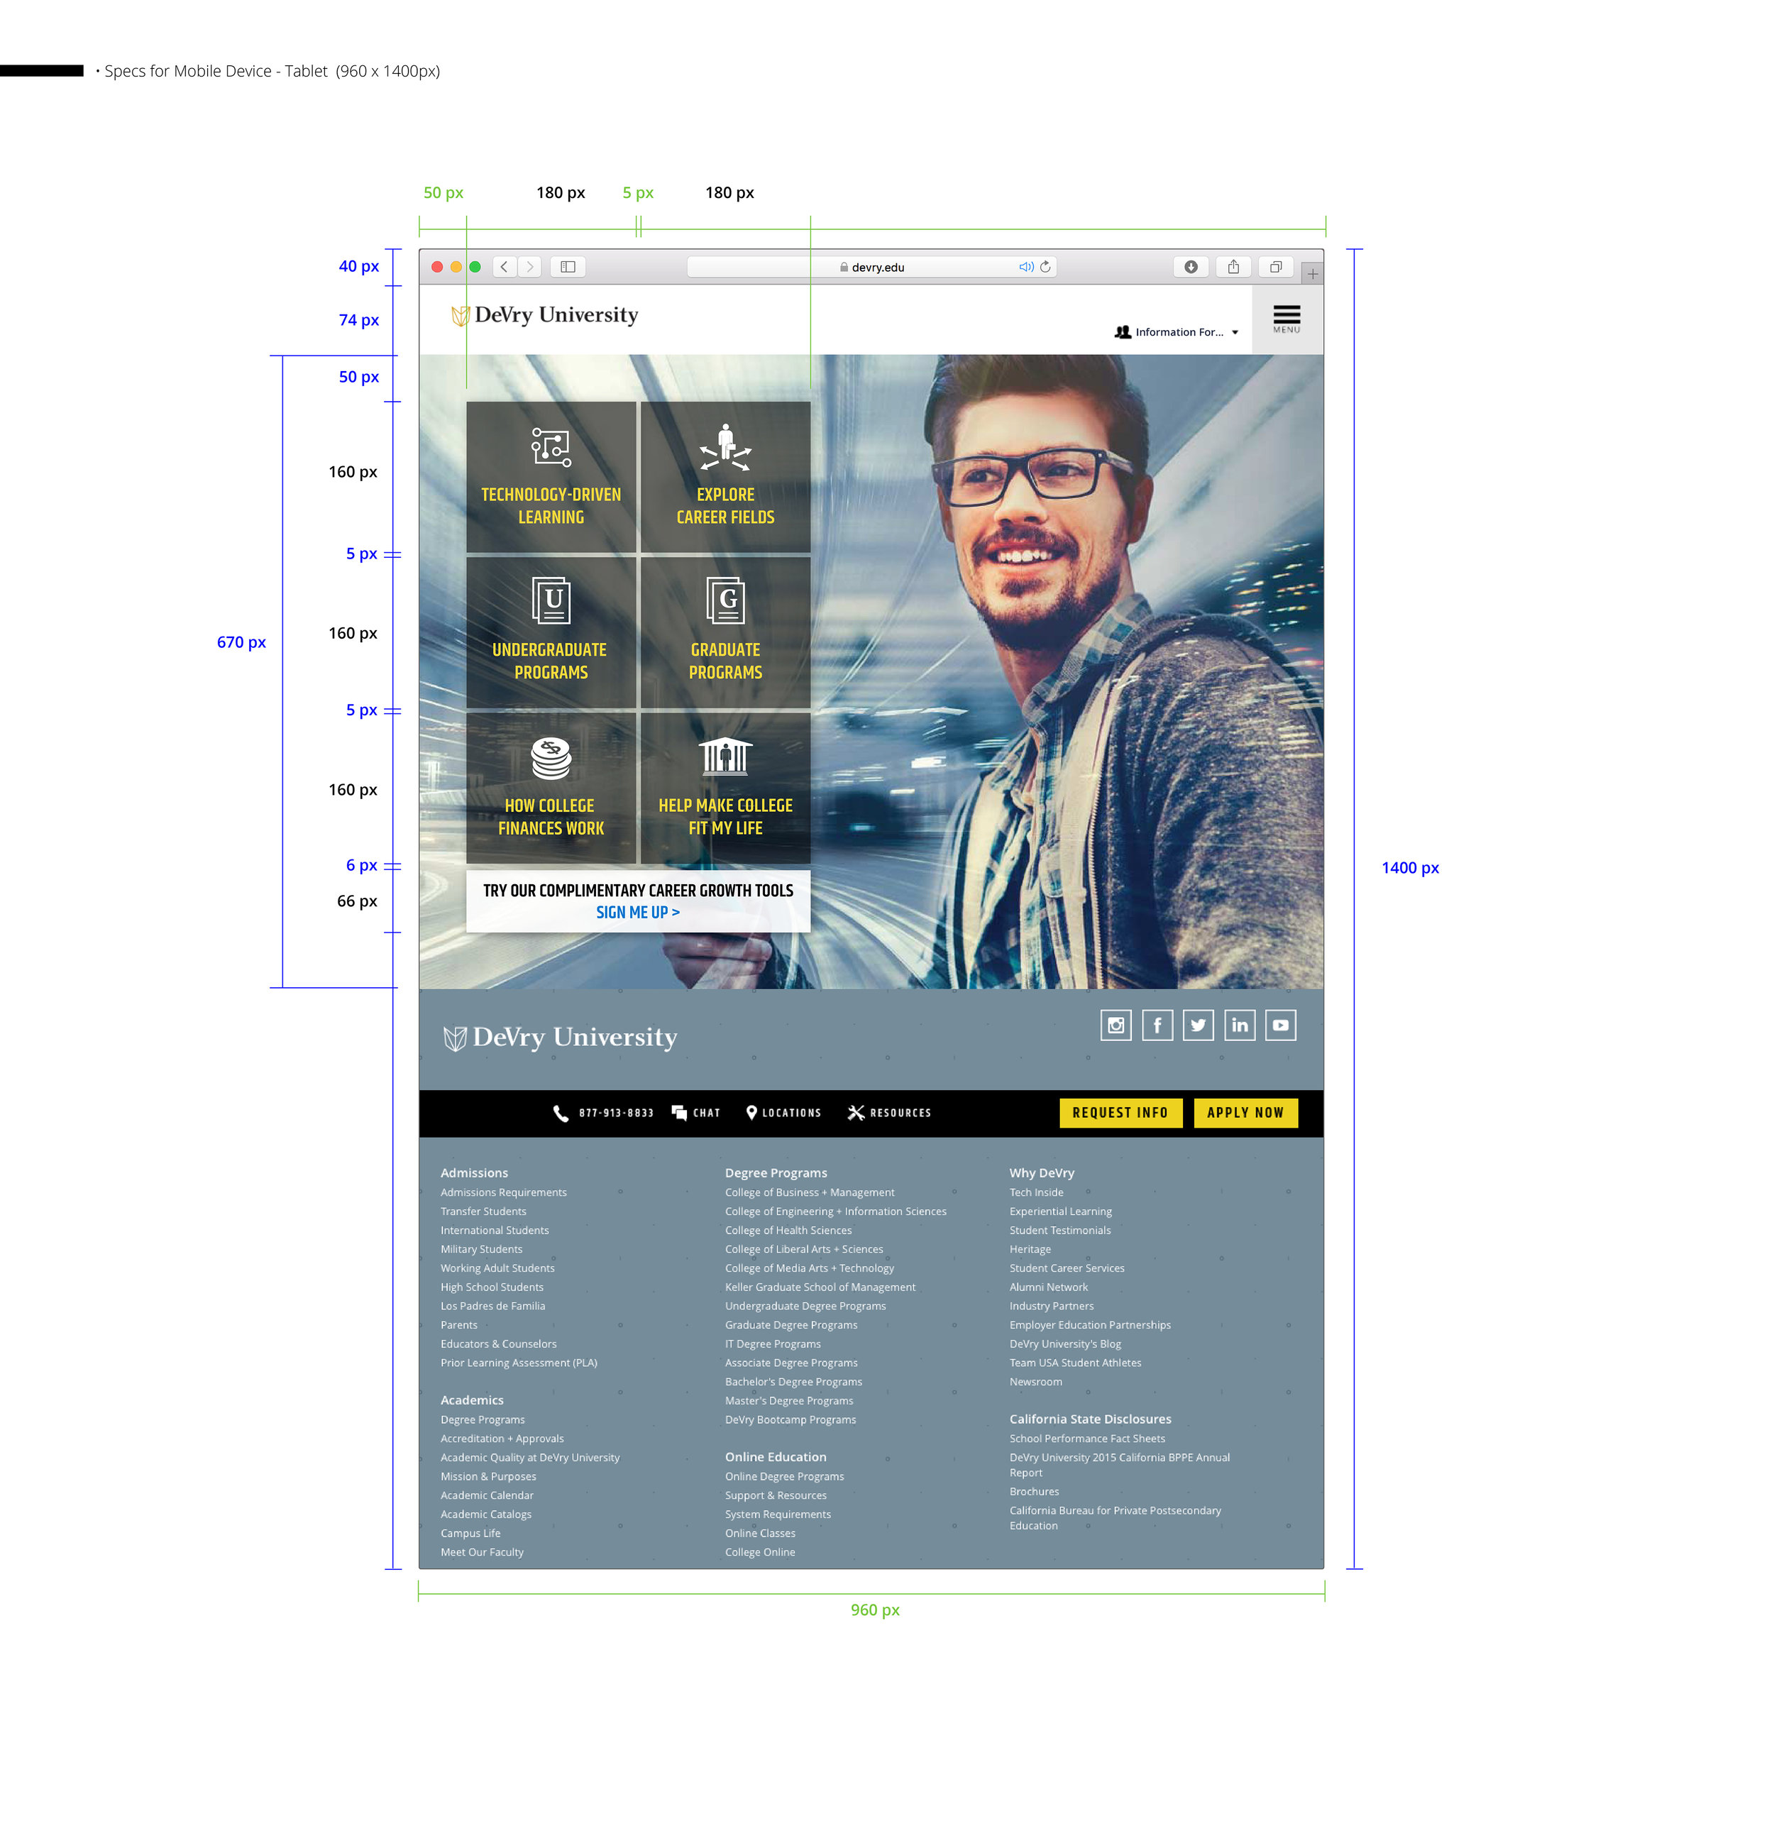Open the College Online link

(x=760, y=1552)
